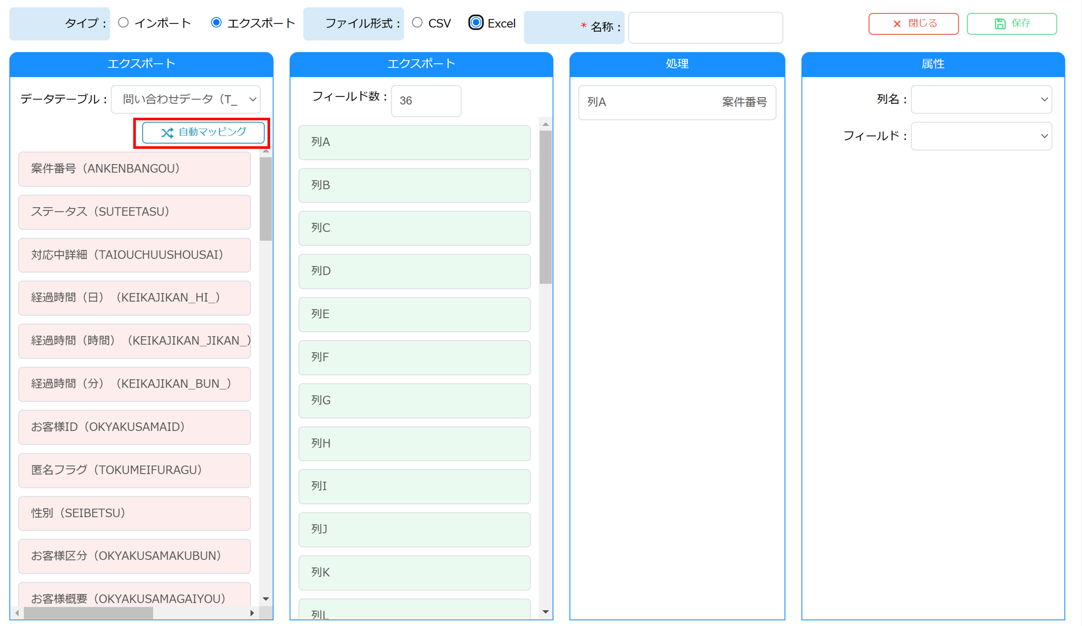Screen dimensions: 1082x626
Task: Select the インポート radio button
Action: 123,23
